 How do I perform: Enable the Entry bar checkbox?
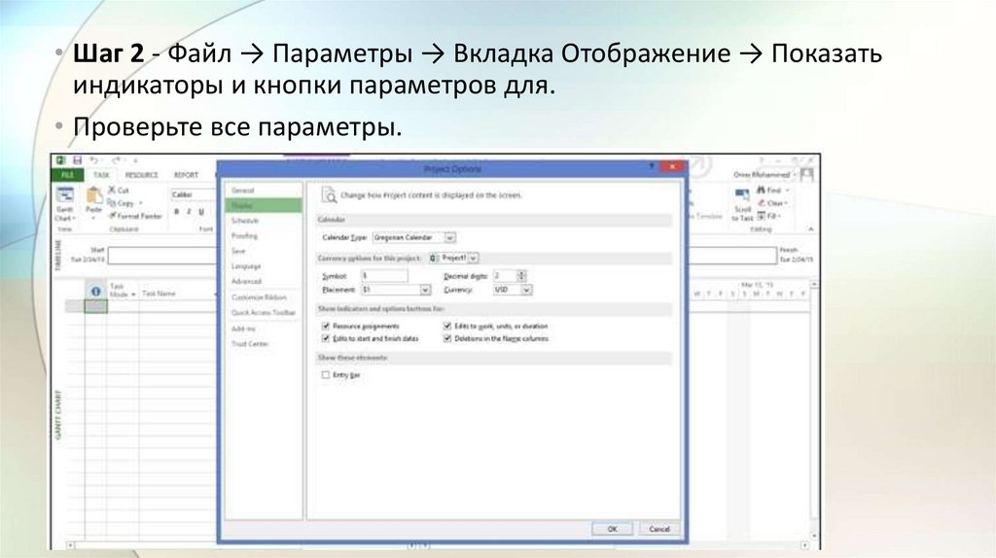[326, 374]
